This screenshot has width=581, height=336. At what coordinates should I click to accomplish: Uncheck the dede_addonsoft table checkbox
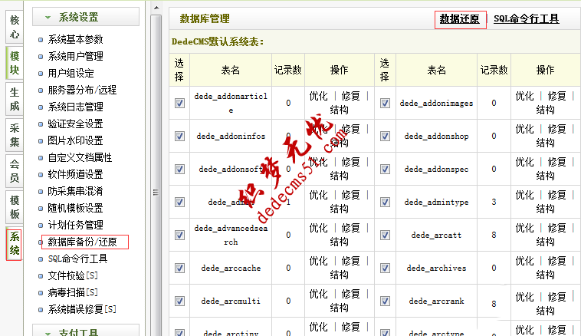tap(179, 169)
